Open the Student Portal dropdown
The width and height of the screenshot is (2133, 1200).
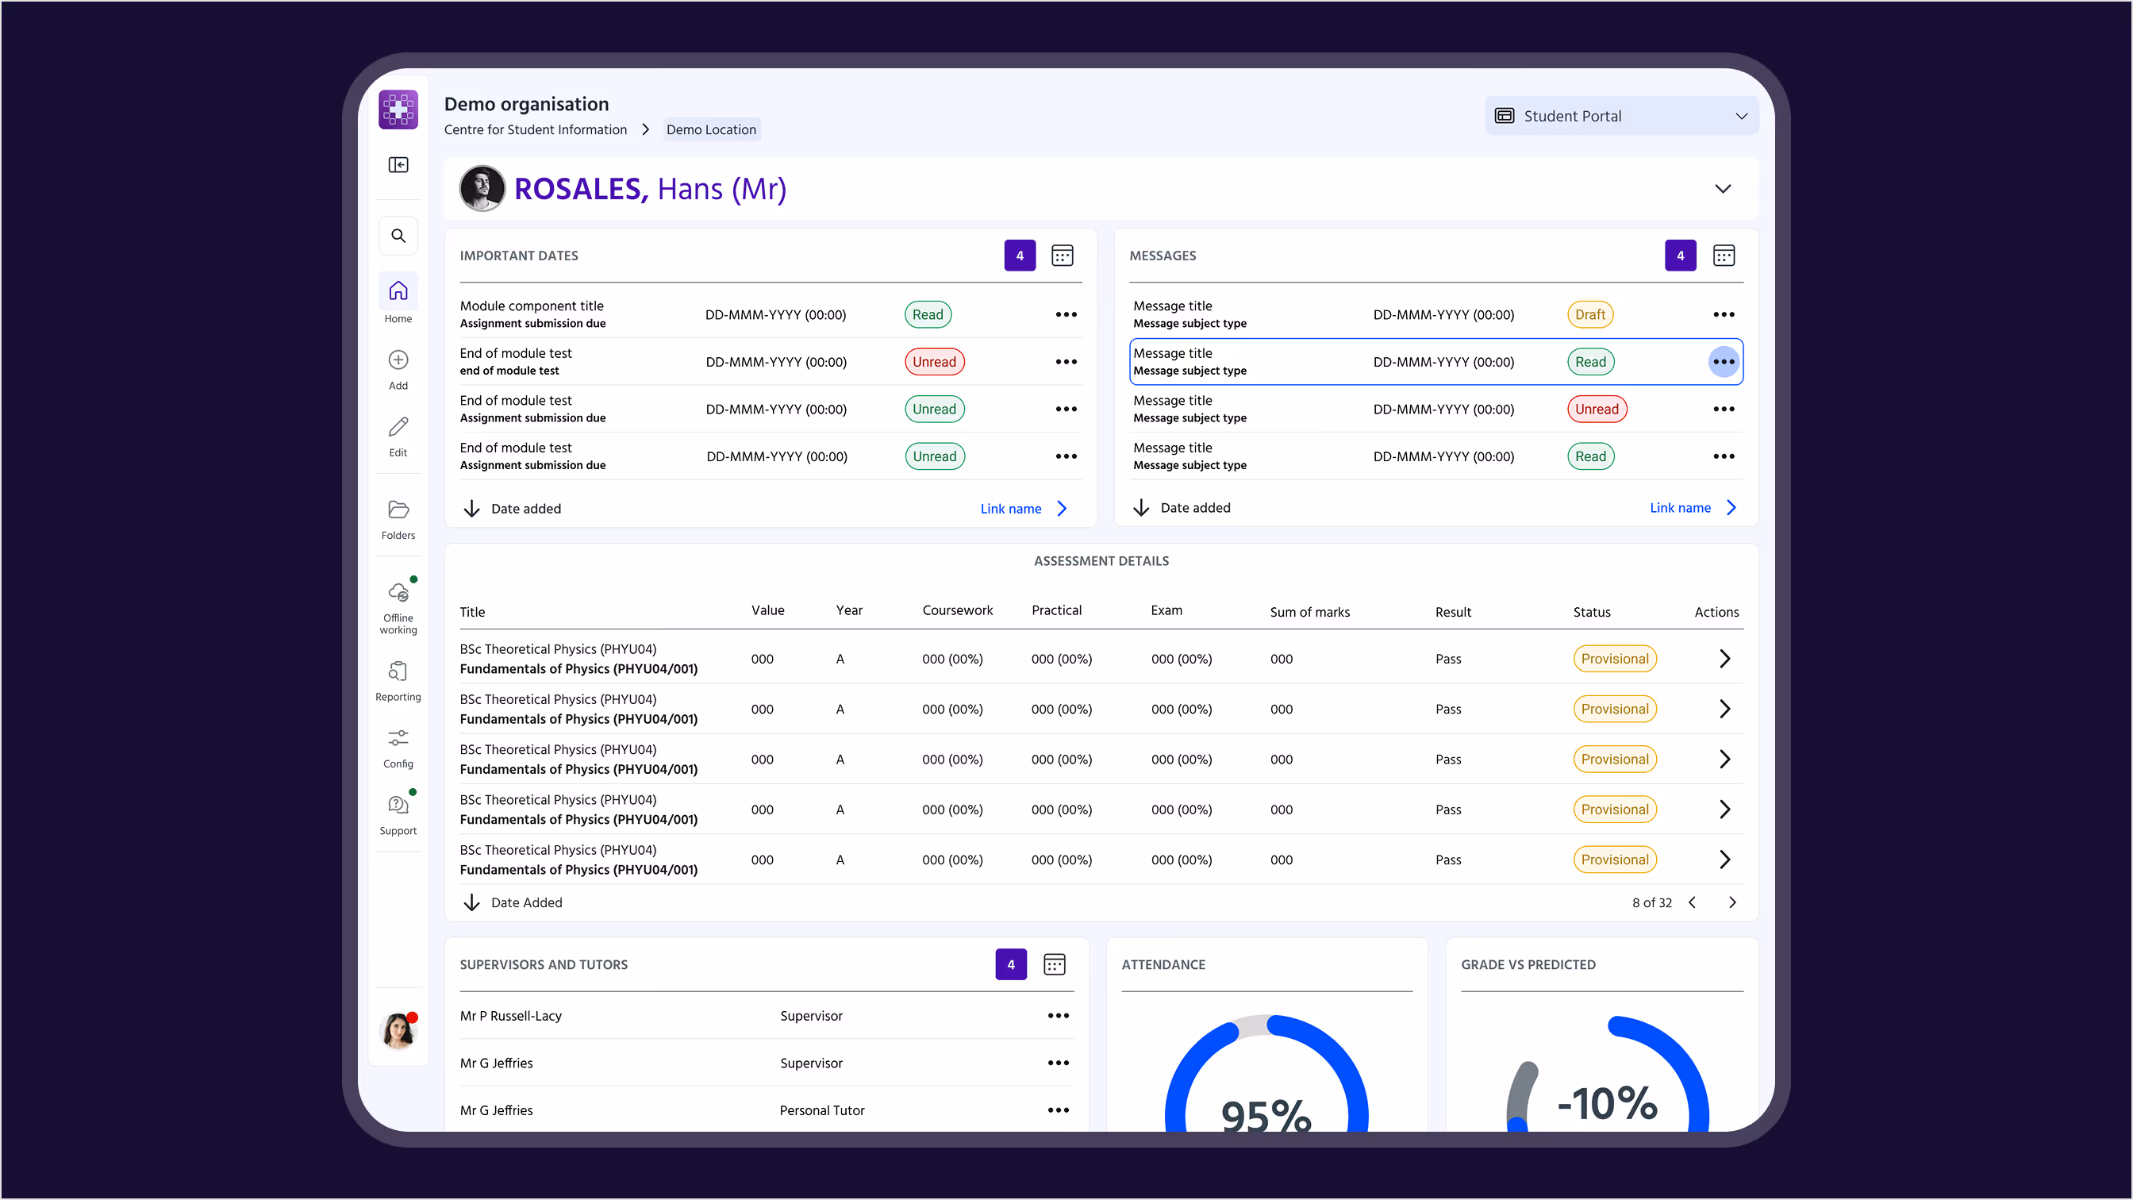click(x=1620, y=115)
